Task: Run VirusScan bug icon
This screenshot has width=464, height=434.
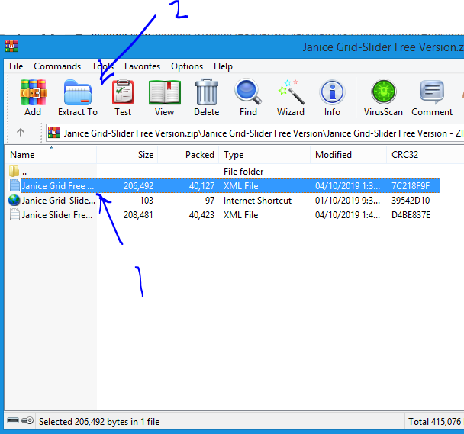Action: point(384,92)
